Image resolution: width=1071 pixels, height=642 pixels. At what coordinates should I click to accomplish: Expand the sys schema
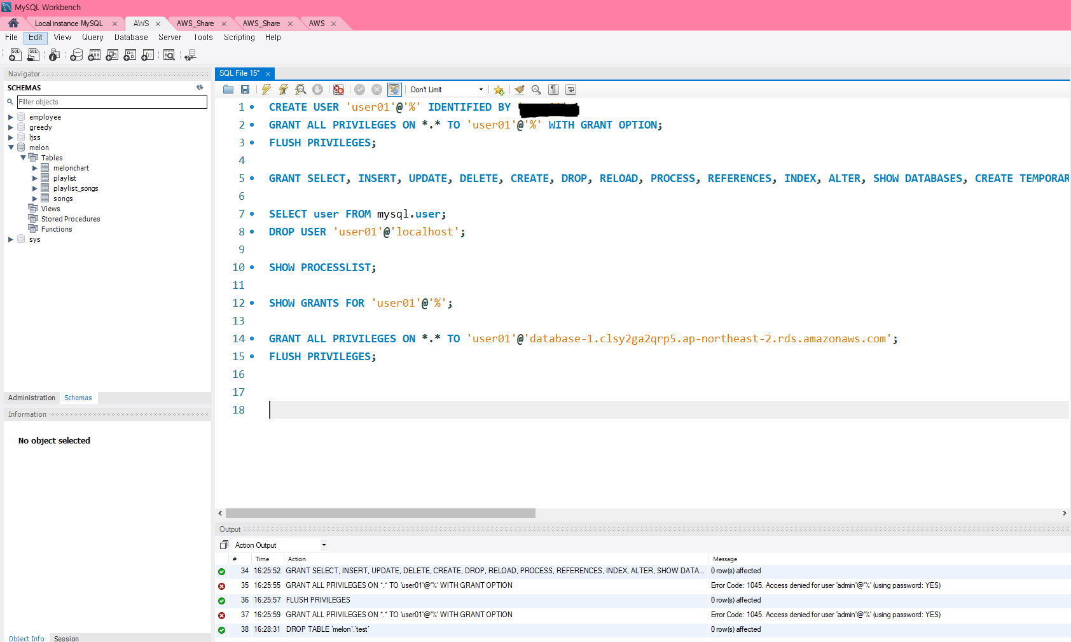pos(10,239)
